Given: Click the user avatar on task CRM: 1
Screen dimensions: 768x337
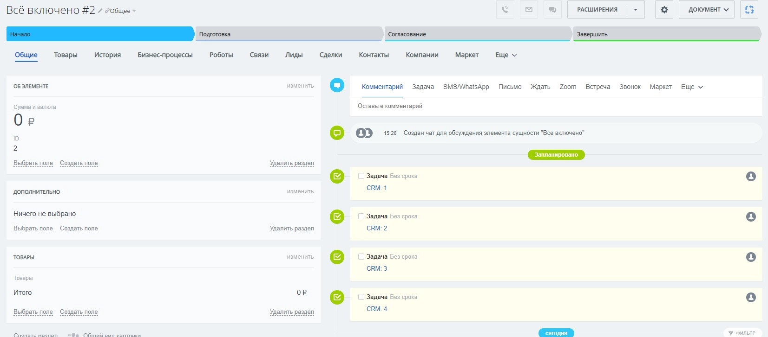Looking at the screenshot, I should (751, 176).
